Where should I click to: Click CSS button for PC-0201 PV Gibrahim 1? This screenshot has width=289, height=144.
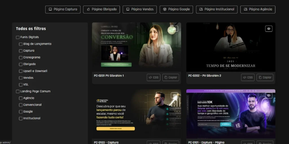pos(154,78)
